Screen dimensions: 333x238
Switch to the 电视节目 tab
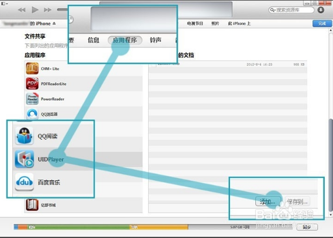pos(195,24)
